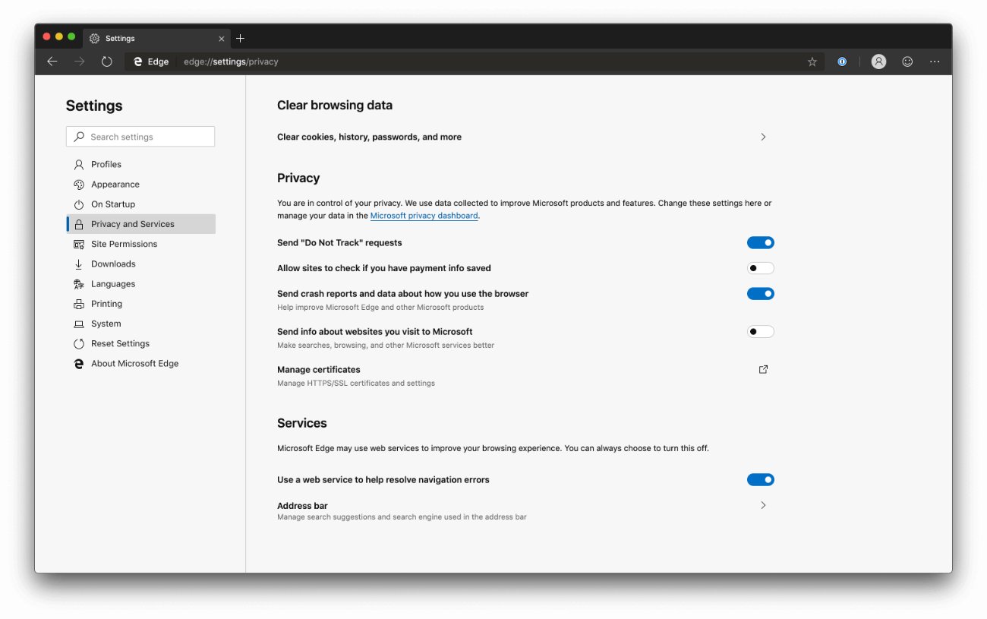This screenshot has width=987, height=619.
Task: Open the Microsoft privacy dashboard link
Action: (424, 215)
